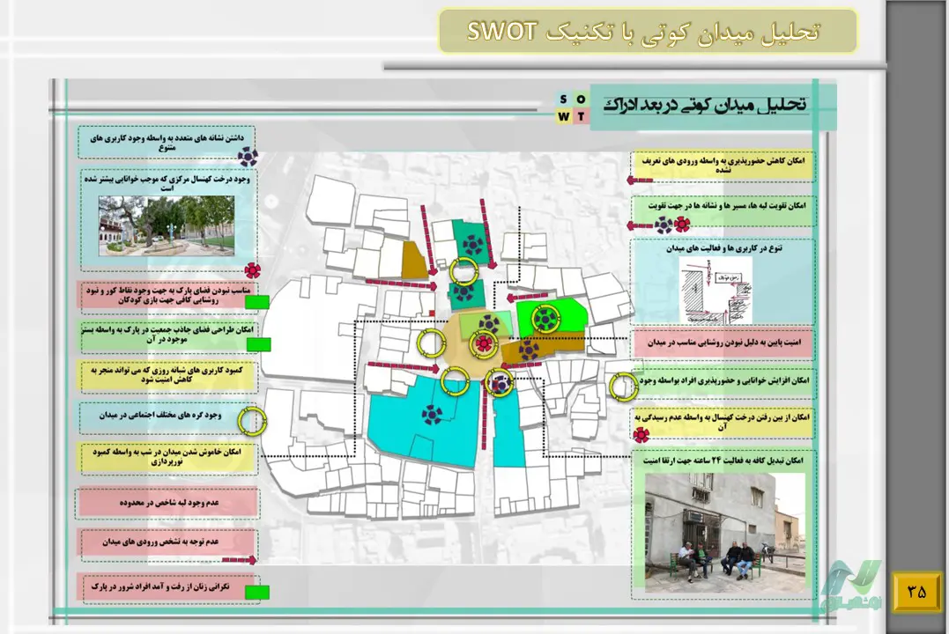Select the text 'عدم وجود لبه شاخص در محدوده'
949x634 pixels.
pyautogui.click(x=169, y=502)
